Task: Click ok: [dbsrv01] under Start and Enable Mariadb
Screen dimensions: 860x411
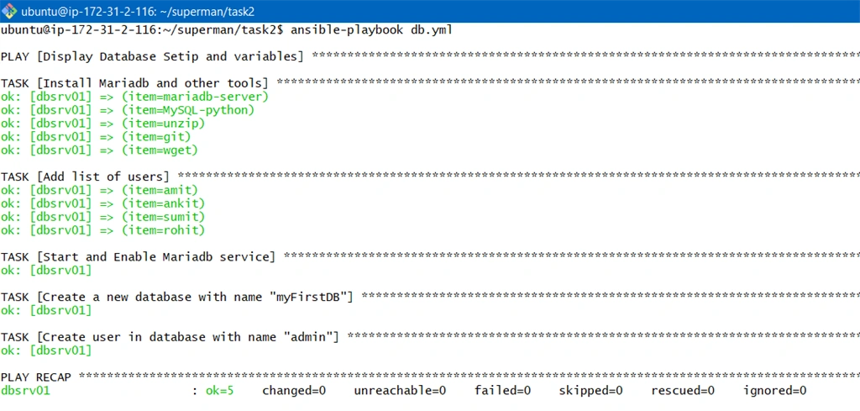Action: pos(47,271)
